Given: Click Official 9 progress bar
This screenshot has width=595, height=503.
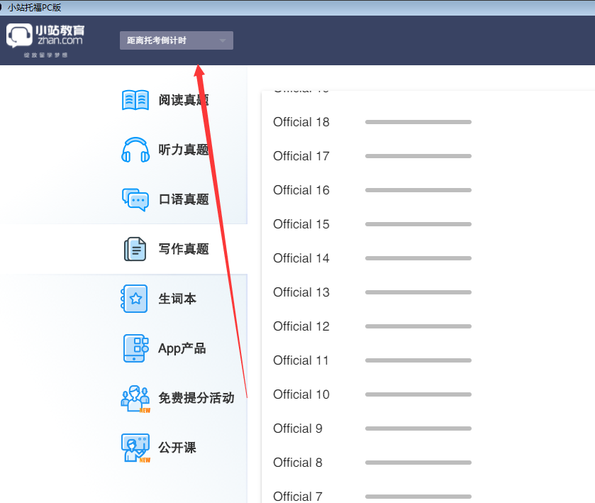Looking at the screenshot, I should [418, 429].
